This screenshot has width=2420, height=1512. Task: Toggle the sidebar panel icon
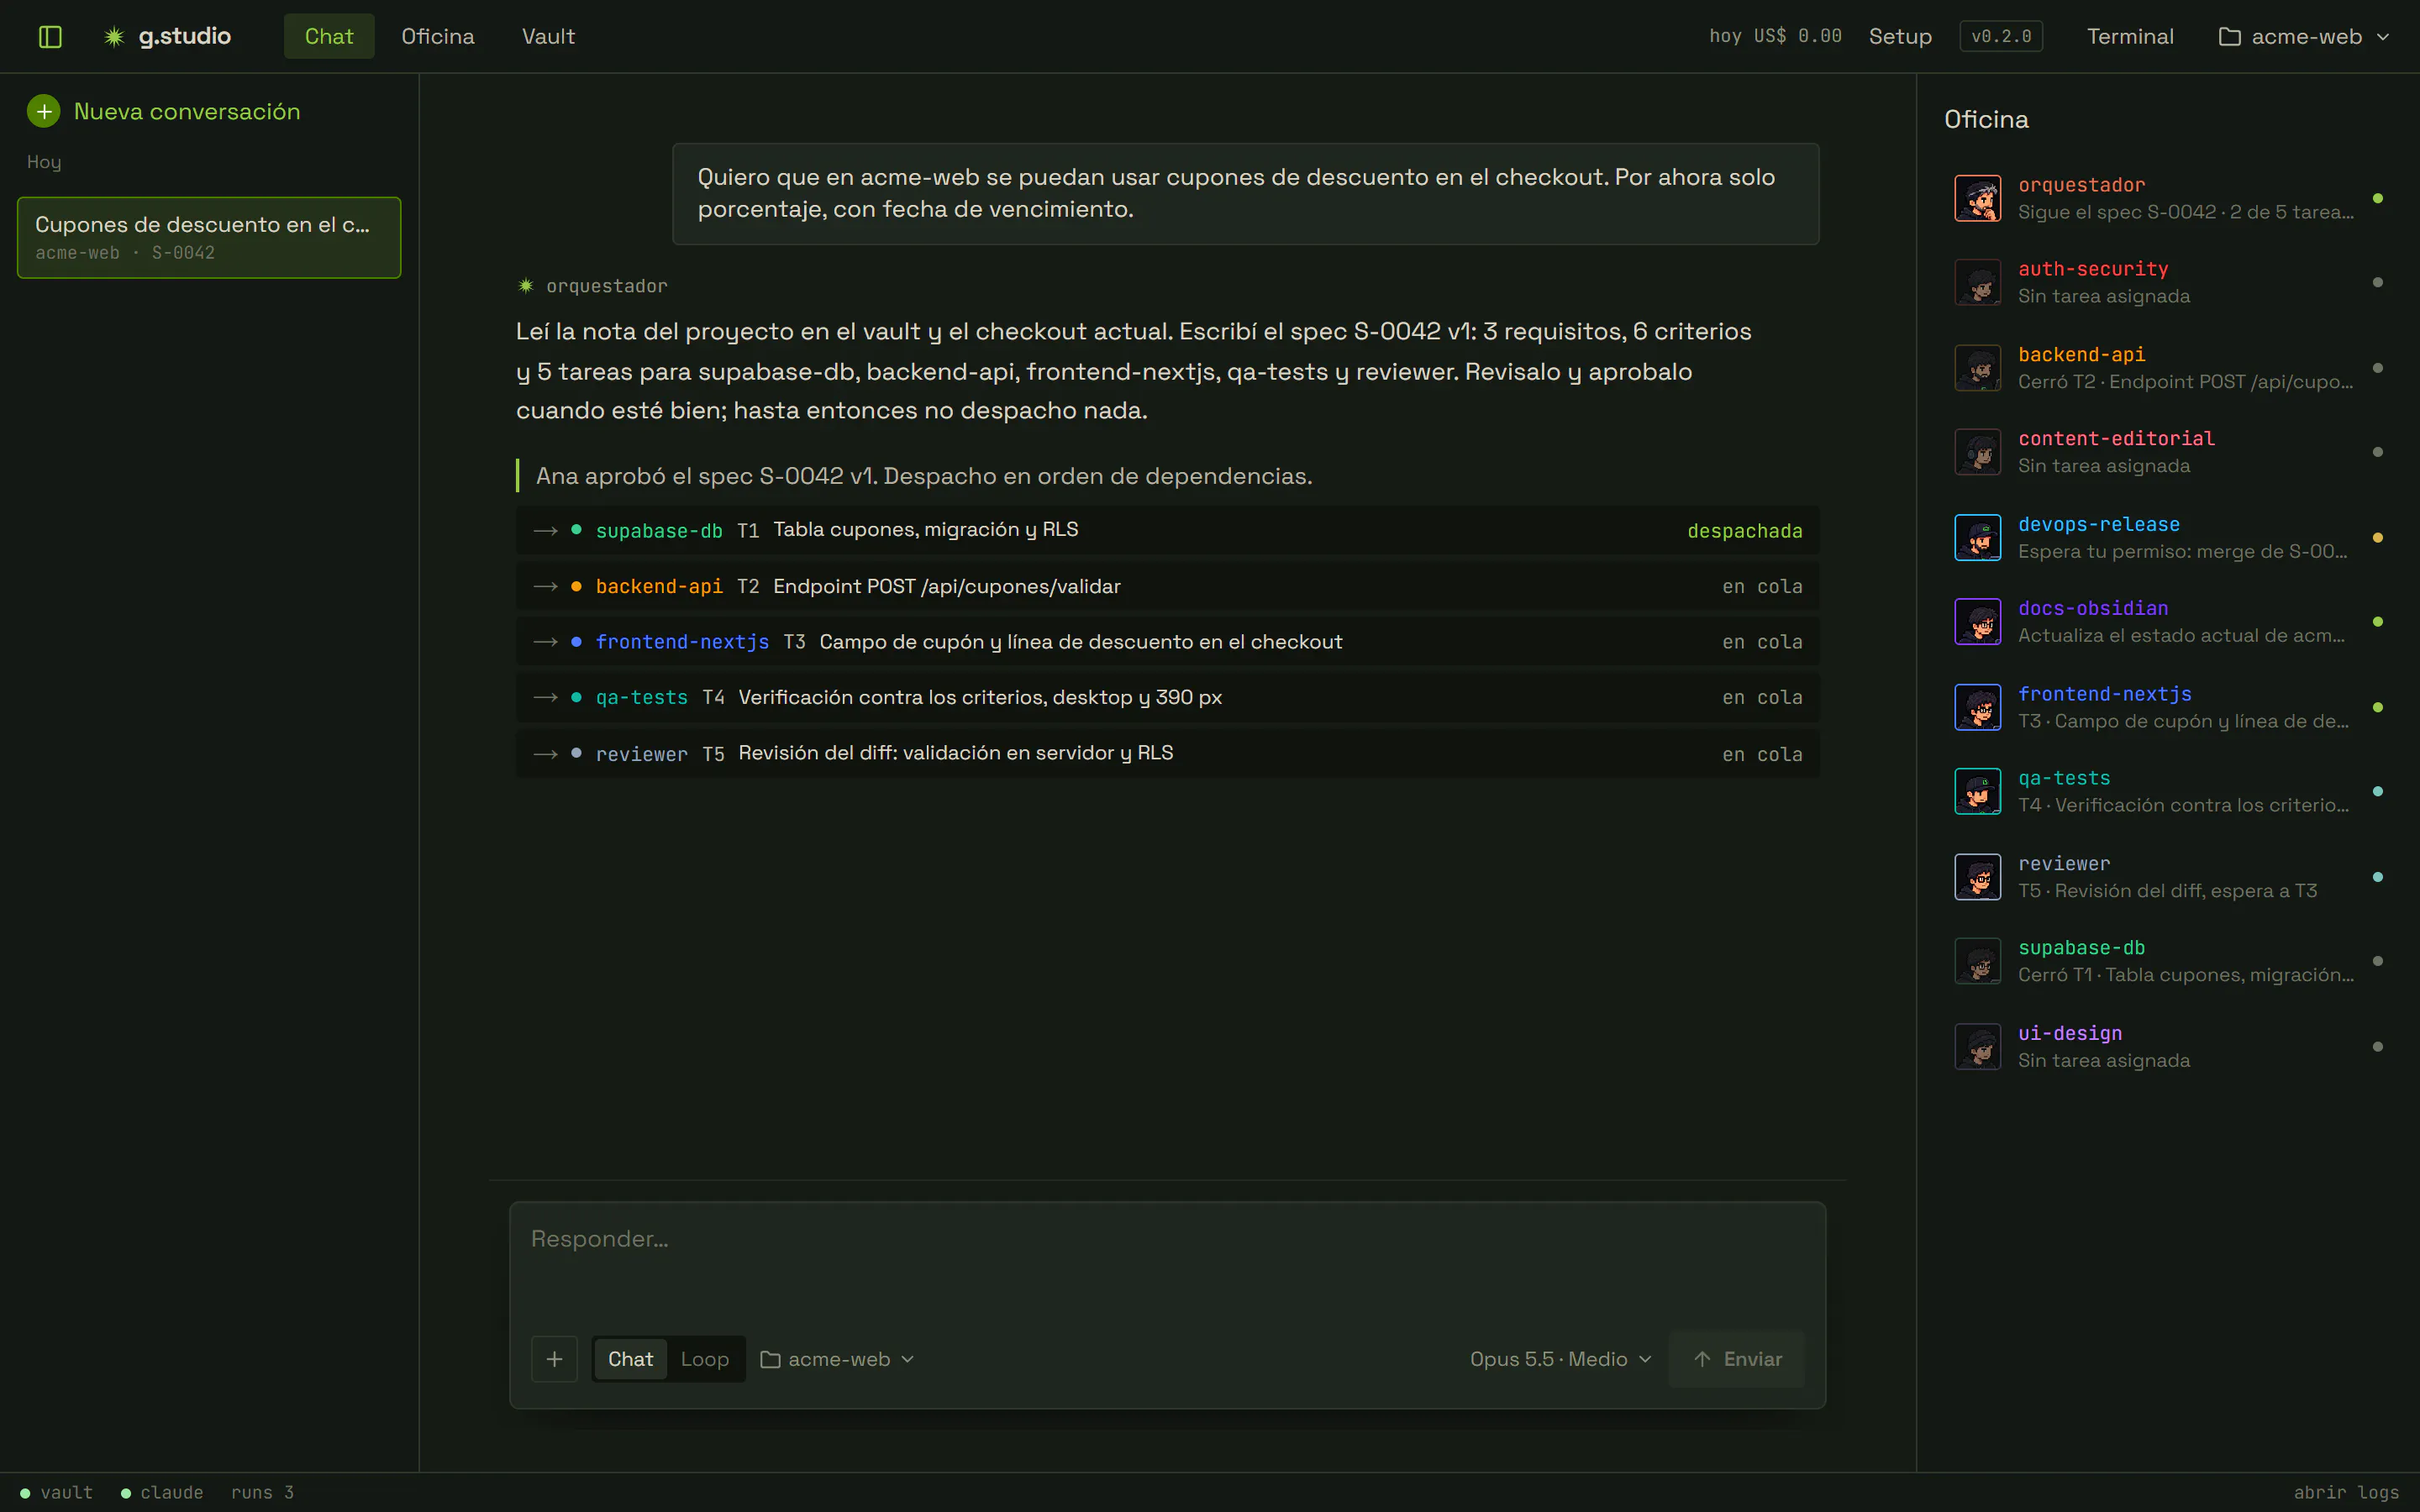pos(50,37)
